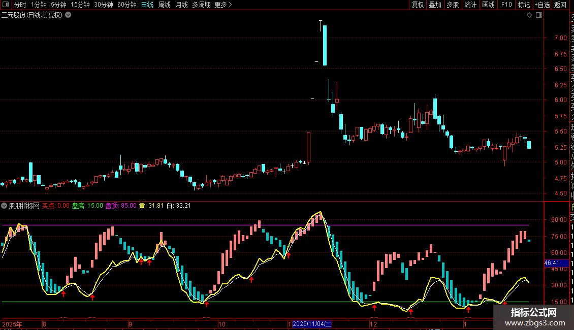
Task: Click the 6.00 price axis label
Action: pos(560,100)
